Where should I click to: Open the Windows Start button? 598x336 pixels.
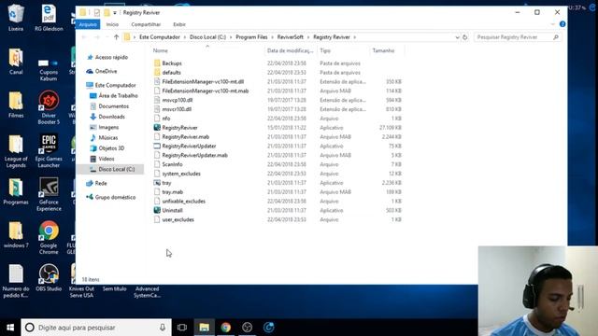[10, 328]
